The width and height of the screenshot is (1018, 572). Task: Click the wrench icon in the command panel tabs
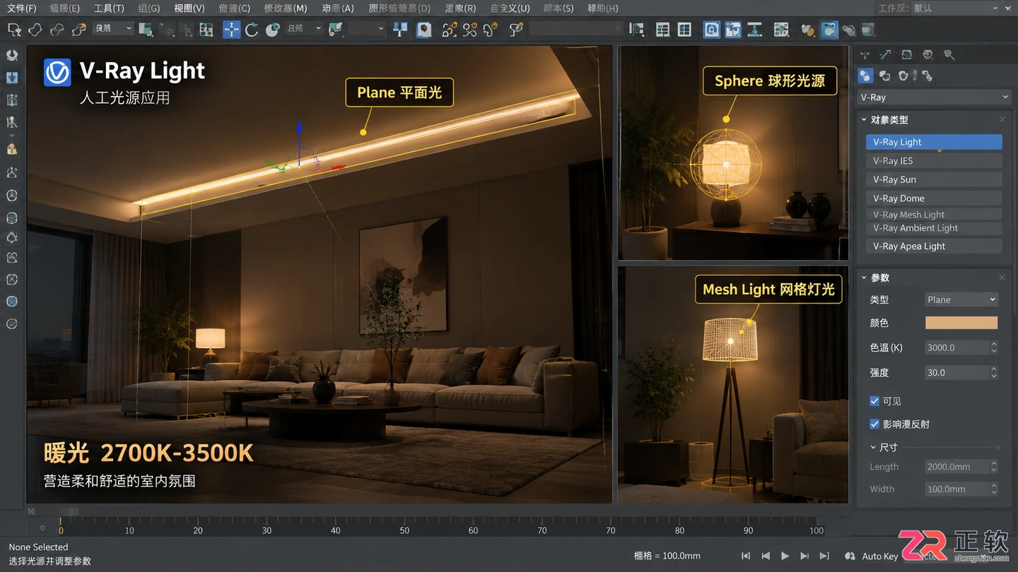pos(949,54)
